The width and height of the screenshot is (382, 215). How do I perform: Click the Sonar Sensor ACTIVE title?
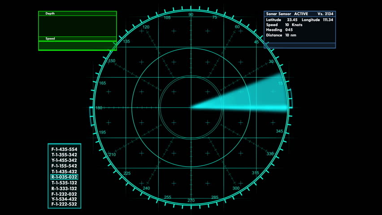coord(287,14)
